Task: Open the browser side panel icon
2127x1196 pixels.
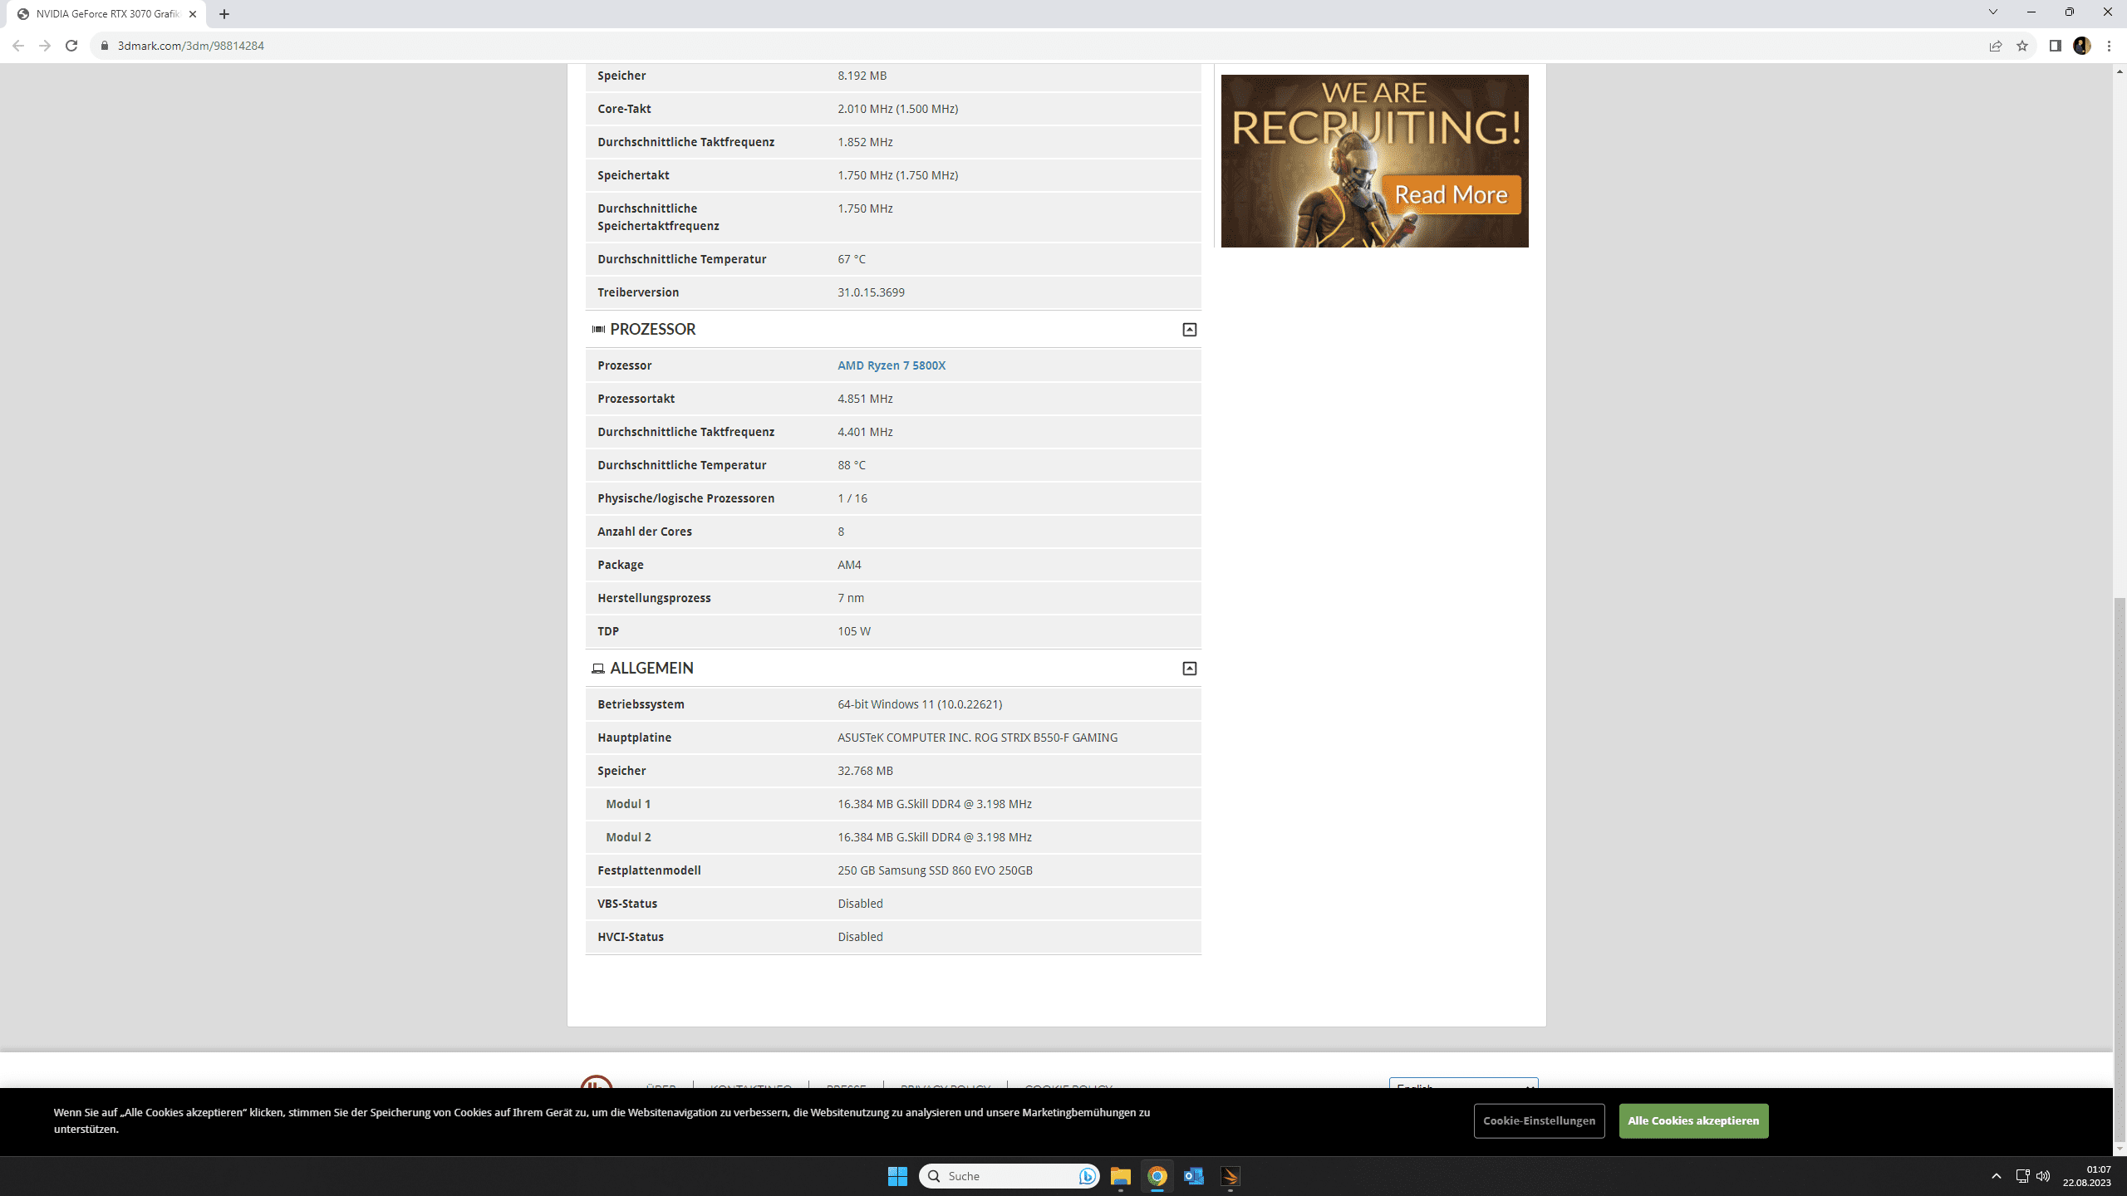Action: click(x=2055, y=46)
